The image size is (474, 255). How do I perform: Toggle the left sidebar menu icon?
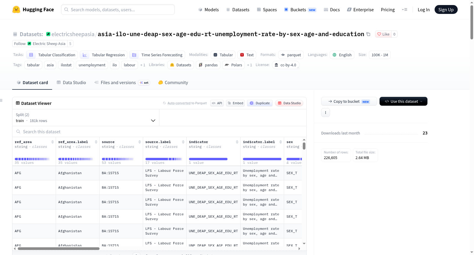click(1, 100)
